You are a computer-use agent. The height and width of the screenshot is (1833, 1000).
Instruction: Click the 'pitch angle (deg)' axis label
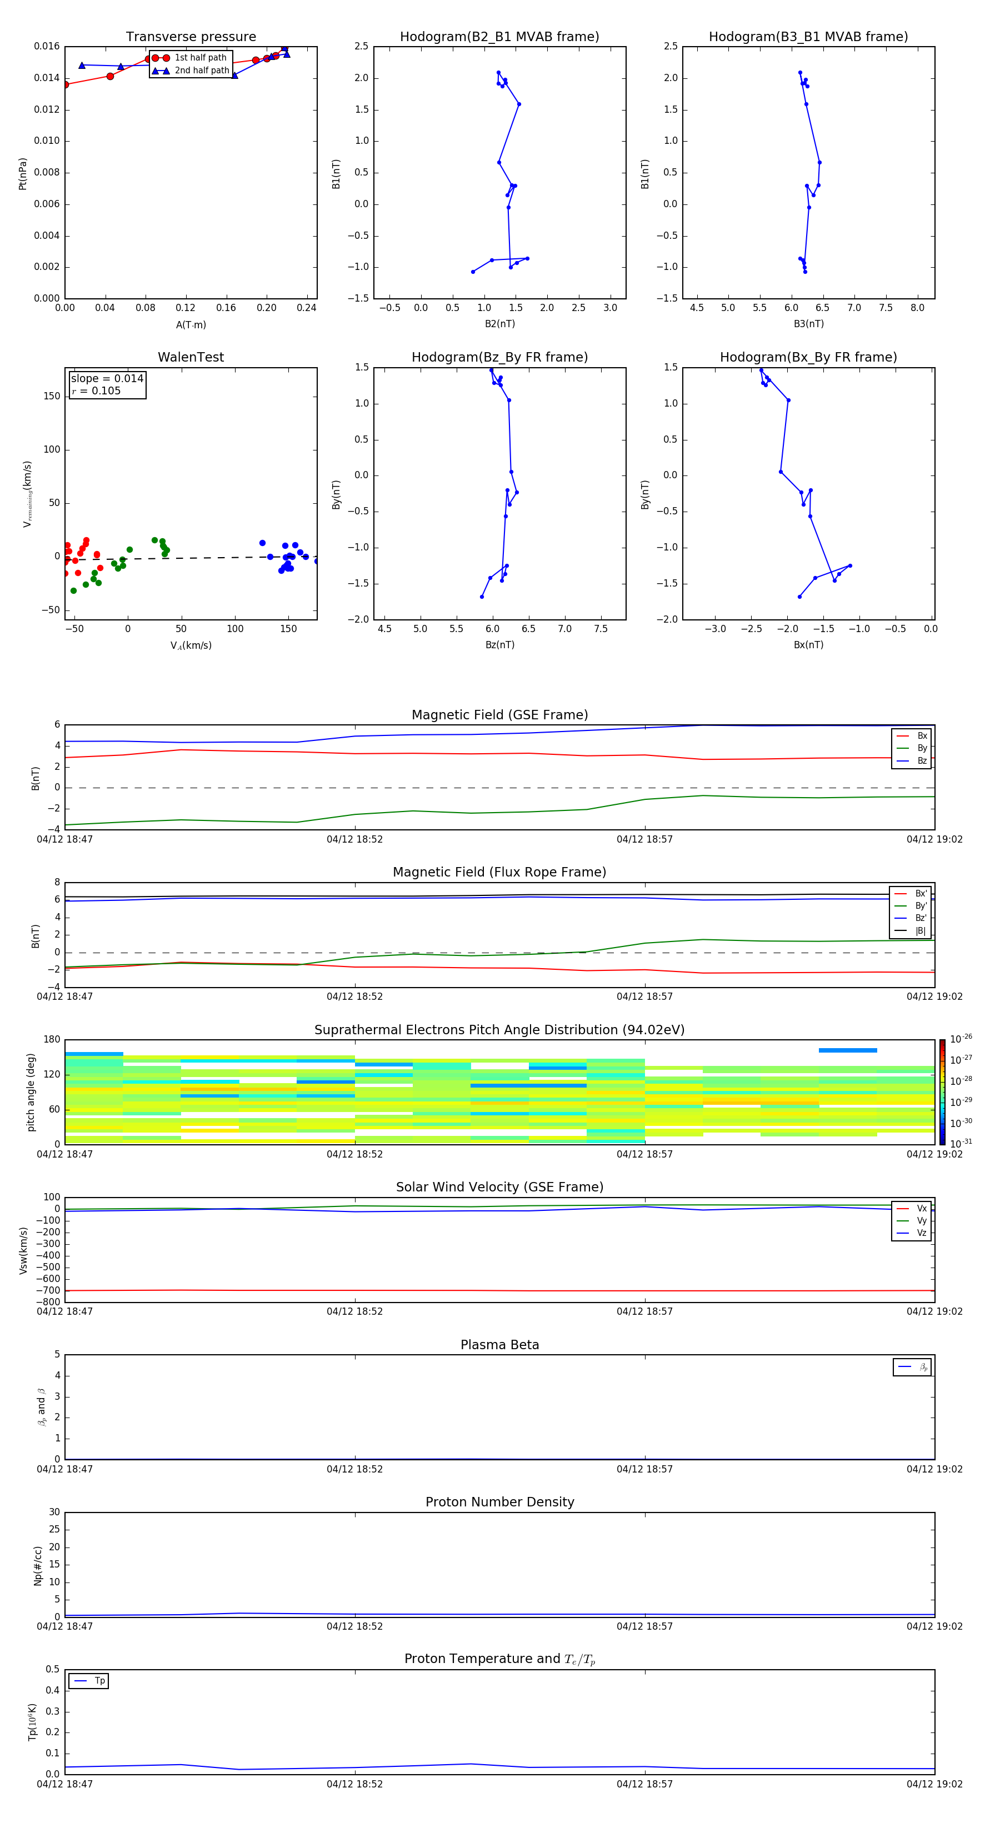pos(31,1092)
